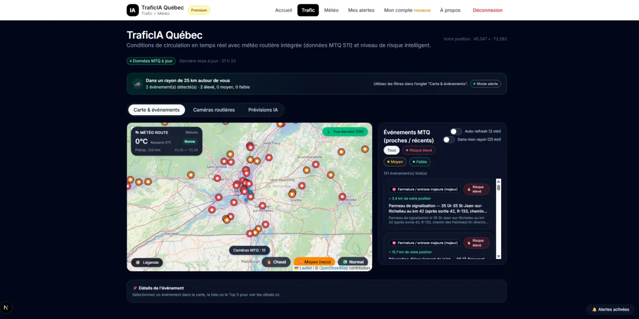Click the bell Alertes activées indicator
639x319 pixels.
pyautogui.click(x=610, y=309)
